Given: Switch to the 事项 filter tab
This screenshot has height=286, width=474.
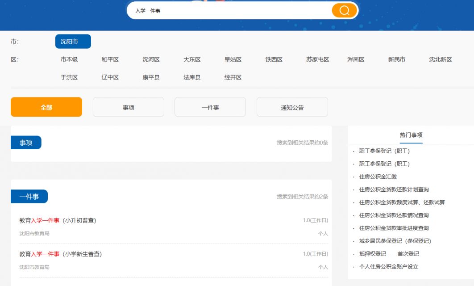Looking at the screenshot, I should (129, 107).
